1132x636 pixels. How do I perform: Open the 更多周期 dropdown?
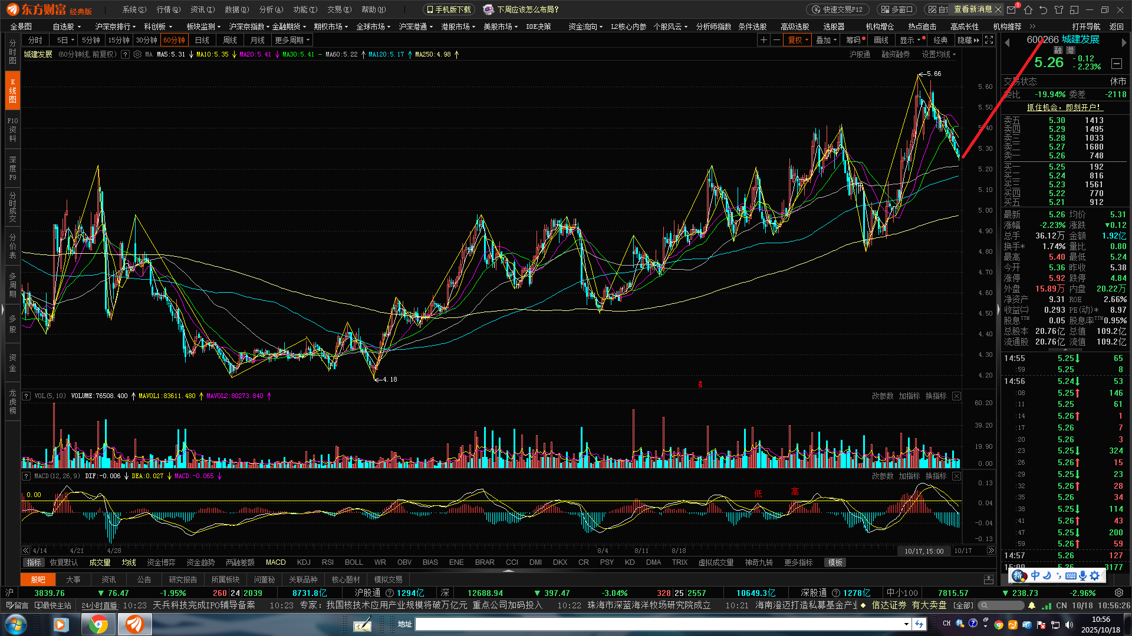click(x=292, y=40)
